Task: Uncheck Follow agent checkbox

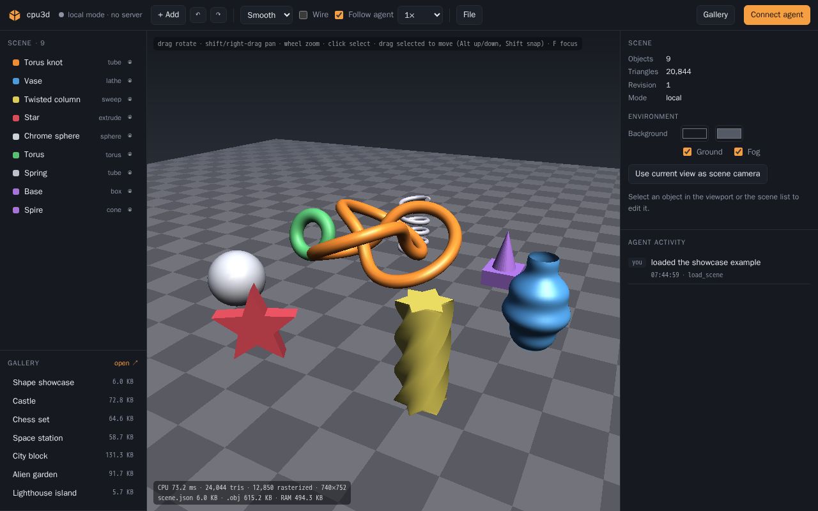Action: (x=339, y=15)
